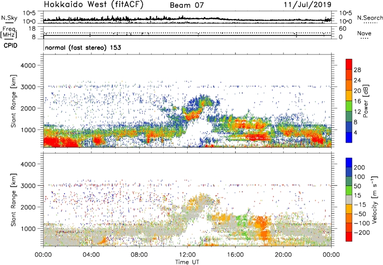Click '4000' tick on power panel
This screenshot has width=383, height=265.
click(28, 66)
